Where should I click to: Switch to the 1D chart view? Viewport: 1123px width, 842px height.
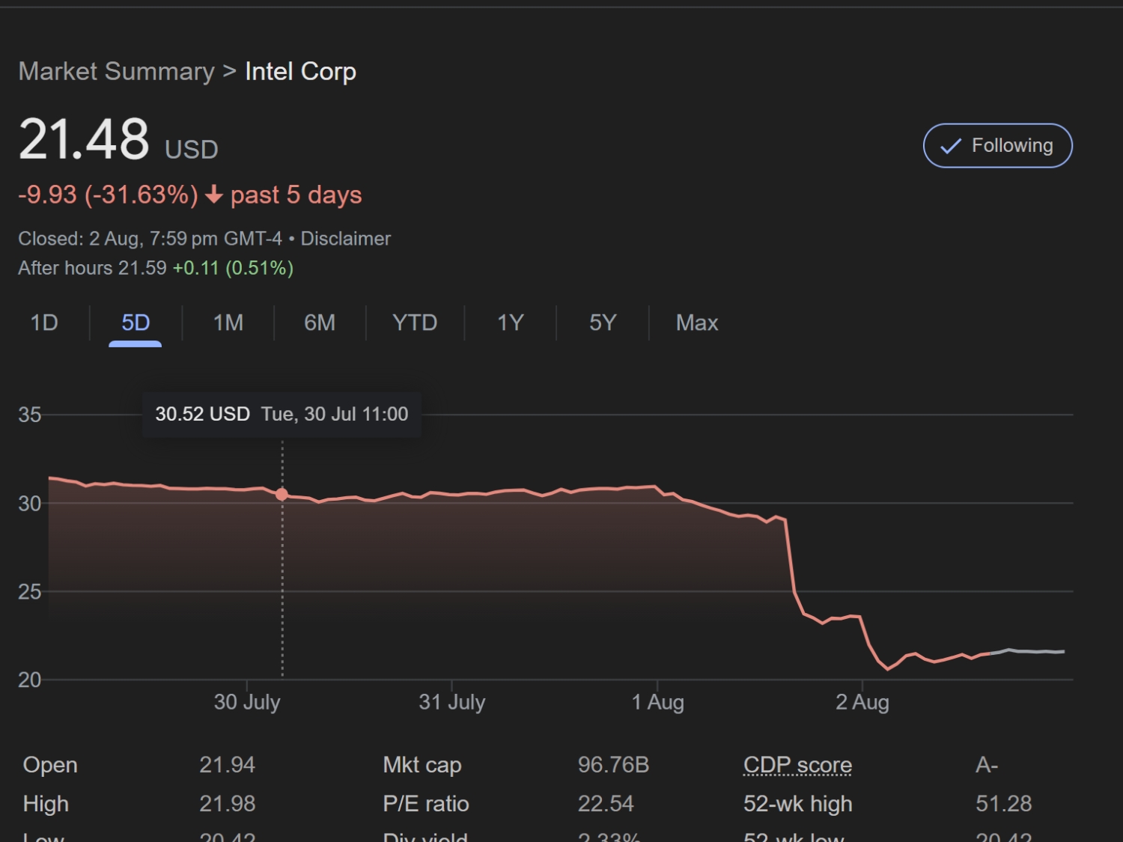click(43, 323)
